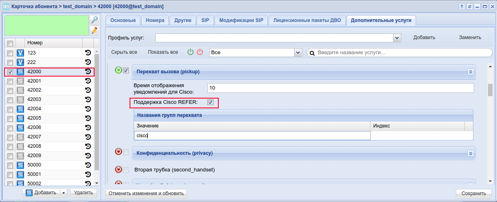Viewport: 497px width, 202px height.
Task: Switch to the SIP tab
Action: 205,20
